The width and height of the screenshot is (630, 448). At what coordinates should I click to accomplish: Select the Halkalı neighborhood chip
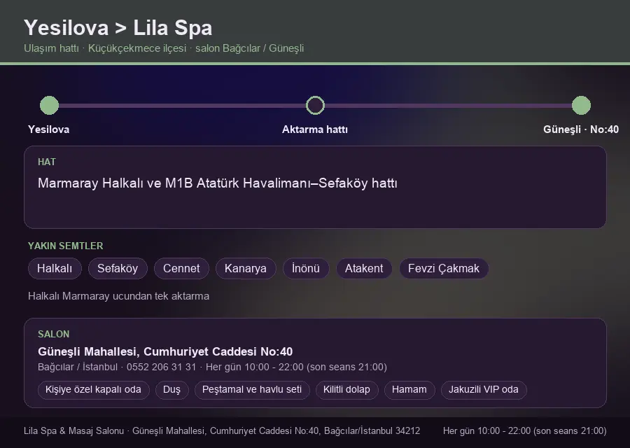[x=55, y=268]
